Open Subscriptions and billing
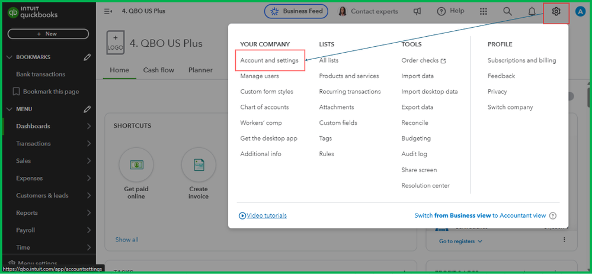The image size is (592, 274). [521, 60]
